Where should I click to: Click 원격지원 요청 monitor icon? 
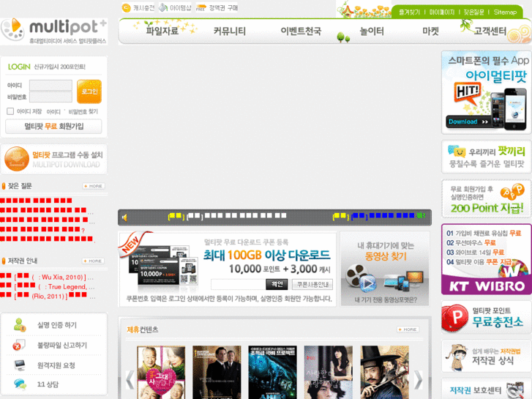(20, 365)
